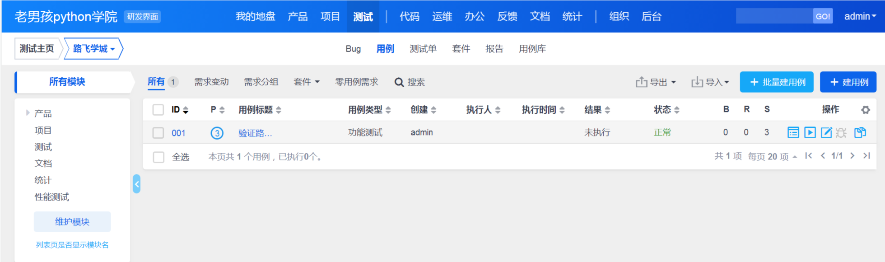Tick the checkbox for test case 001
Image resolution: width=885 pixels, height=262 pixels.
158,133
